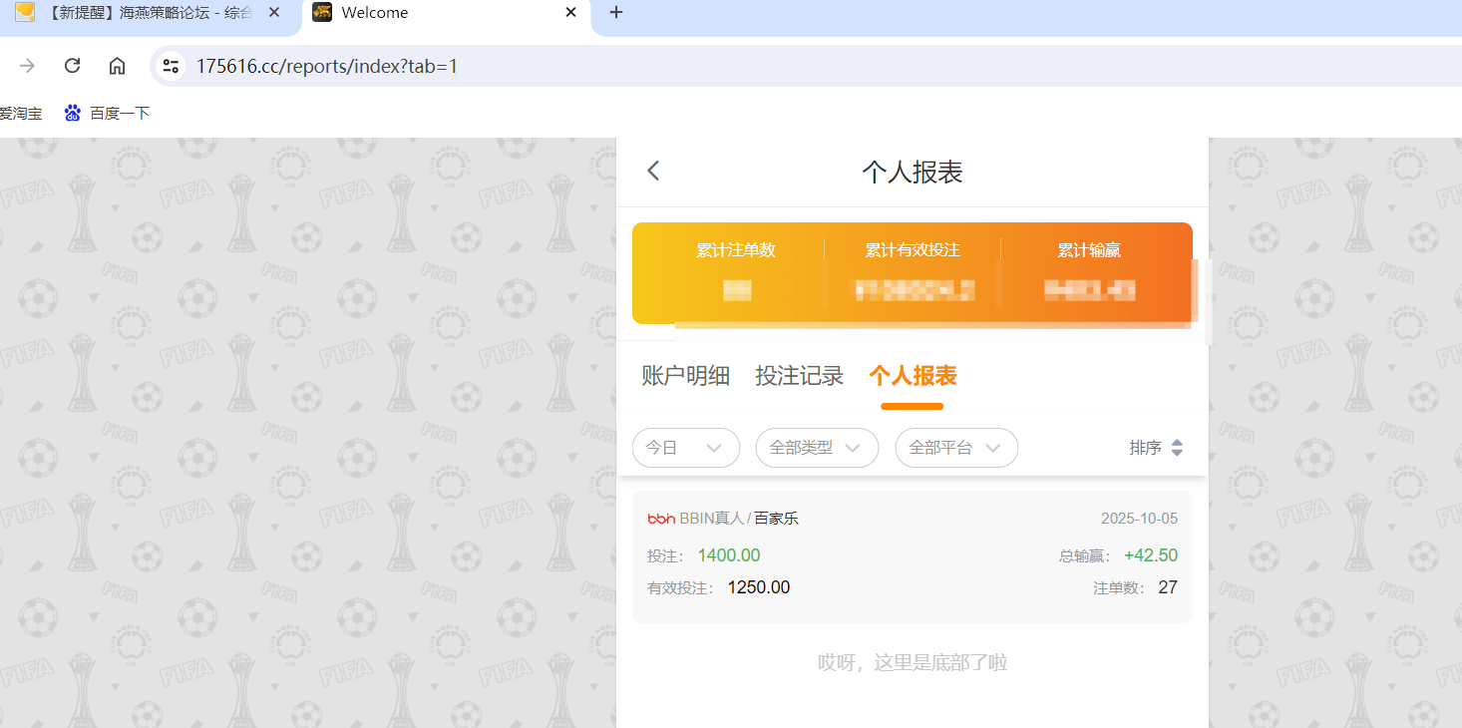Click the 个人报表 tab label
Image resolution: width=1462 pixels, height=728 pixels.
pos(912,376)
